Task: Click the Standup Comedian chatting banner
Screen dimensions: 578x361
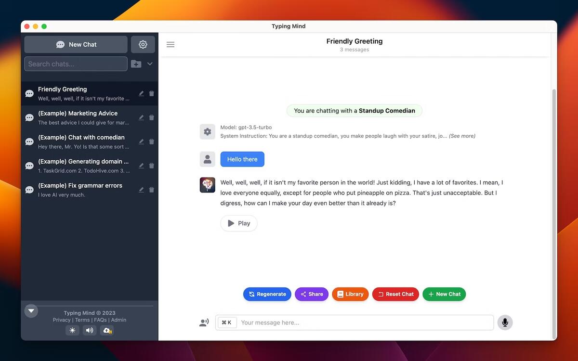Action: [x=355, y=111]
